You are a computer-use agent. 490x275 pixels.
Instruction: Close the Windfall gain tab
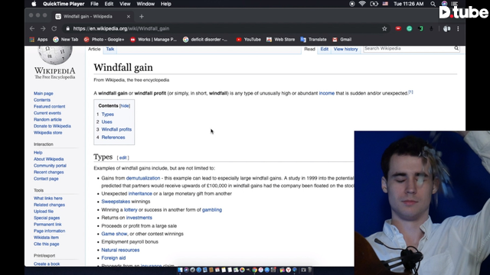[x=129, y=17]
